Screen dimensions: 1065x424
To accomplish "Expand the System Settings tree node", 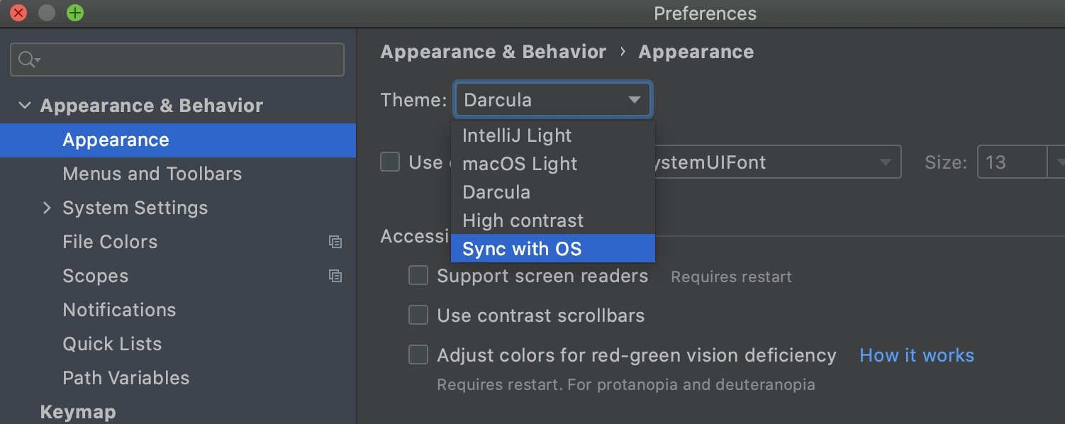I will point(47,208).
